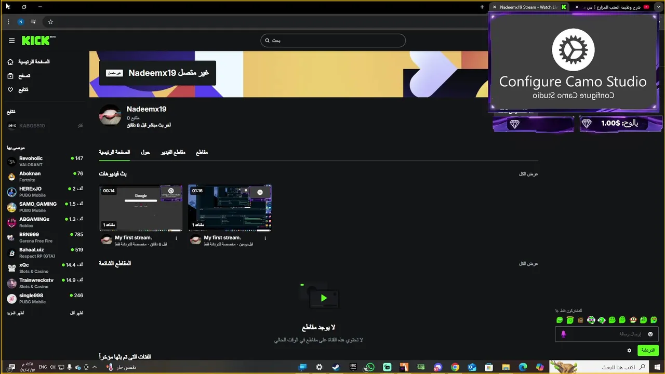Focus the Kick search box
Image resolution: width=665 pixels, height=374 pixels.
[x=333, y=41]
